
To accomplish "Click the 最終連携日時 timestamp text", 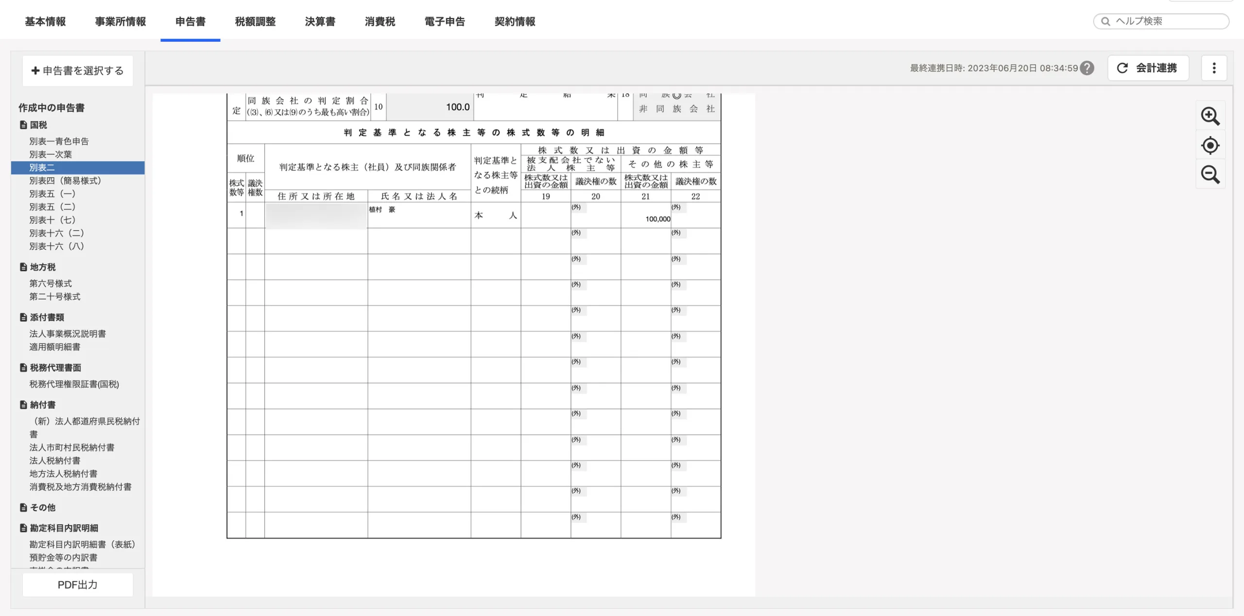I will 994,68.
